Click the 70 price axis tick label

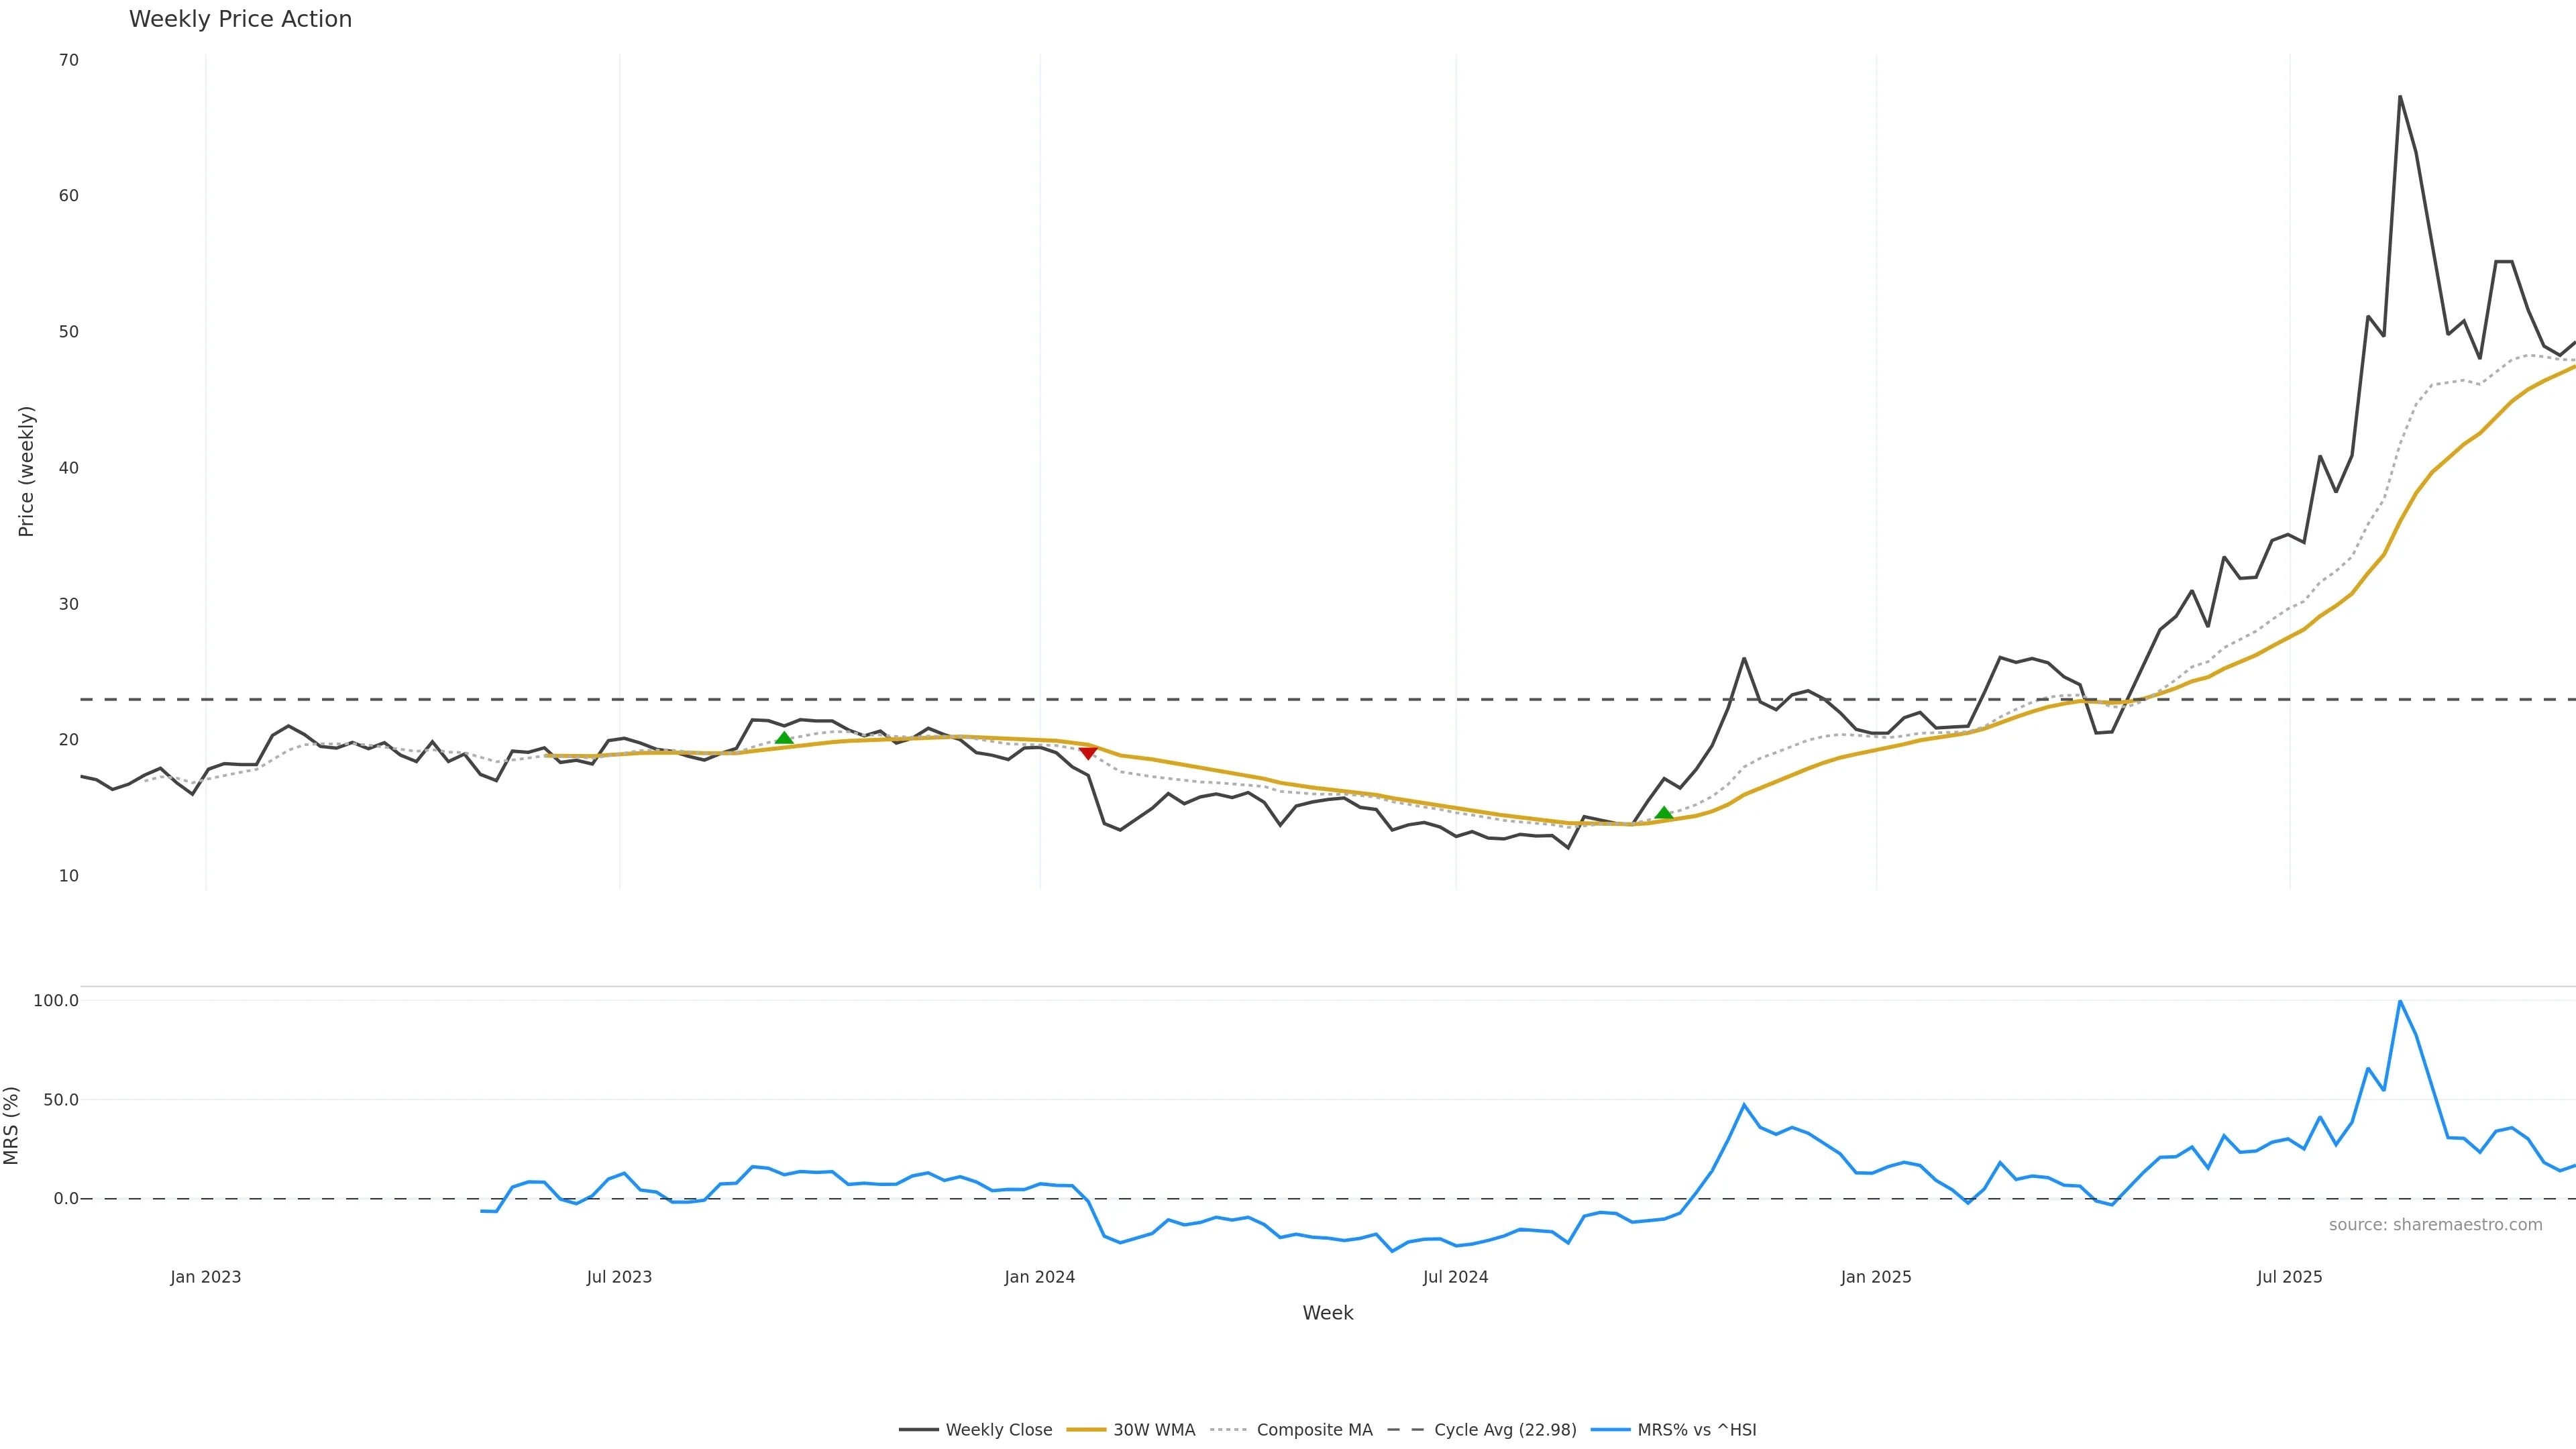pyautogui.click(x=69, y=60)
